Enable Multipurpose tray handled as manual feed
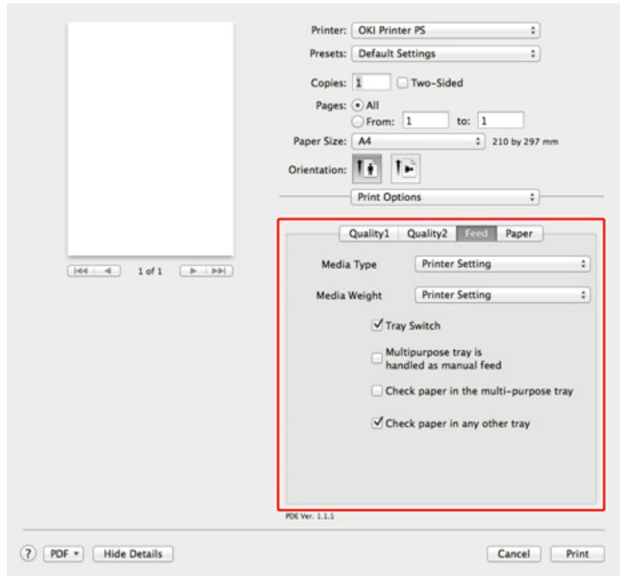The image size is (620, 576). pos(374,358)
